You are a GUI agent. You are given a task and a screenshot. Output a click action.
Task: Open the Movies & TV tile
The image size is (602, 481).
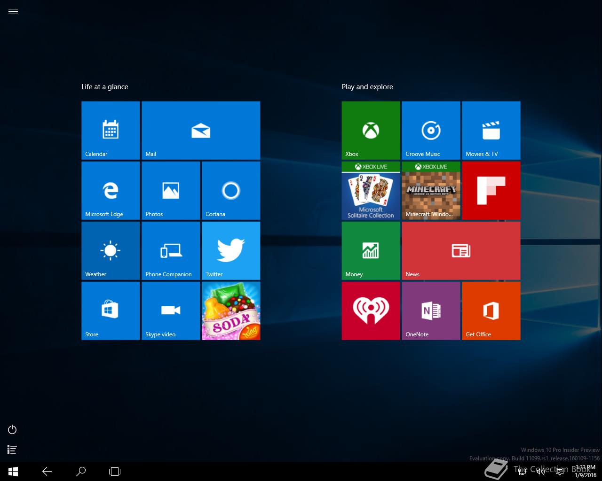pyautogui.click(x=491, y=131)
